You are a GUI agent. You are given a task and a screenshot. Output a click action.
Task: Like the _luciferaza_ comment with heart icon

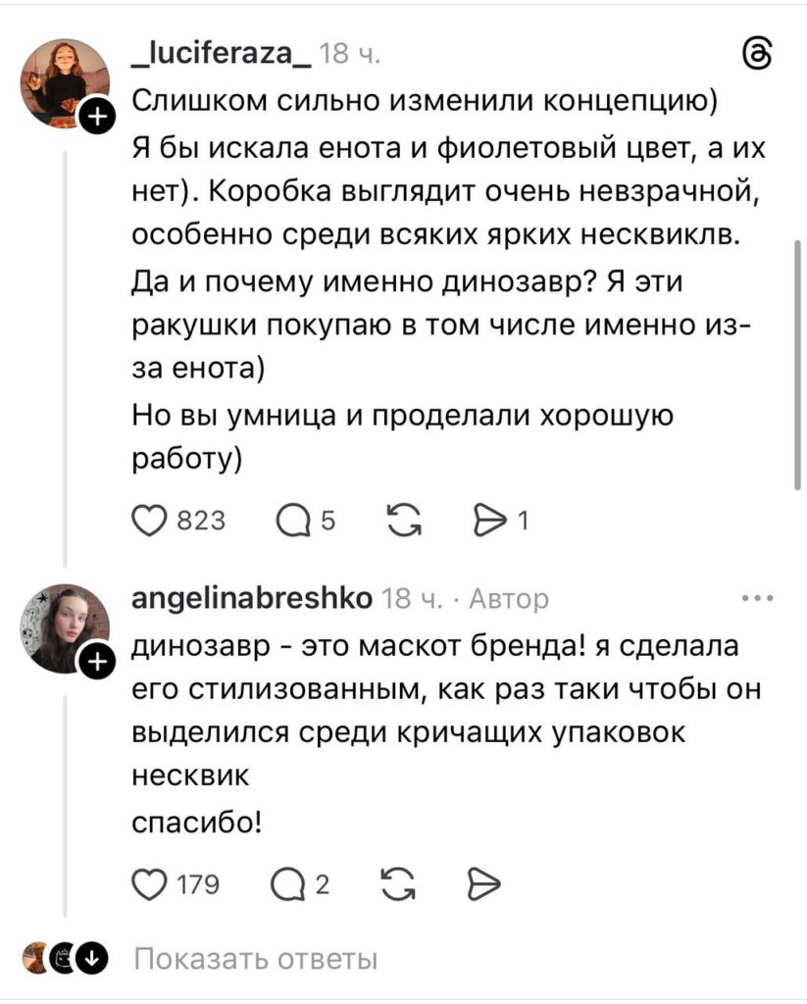[150, 520]
